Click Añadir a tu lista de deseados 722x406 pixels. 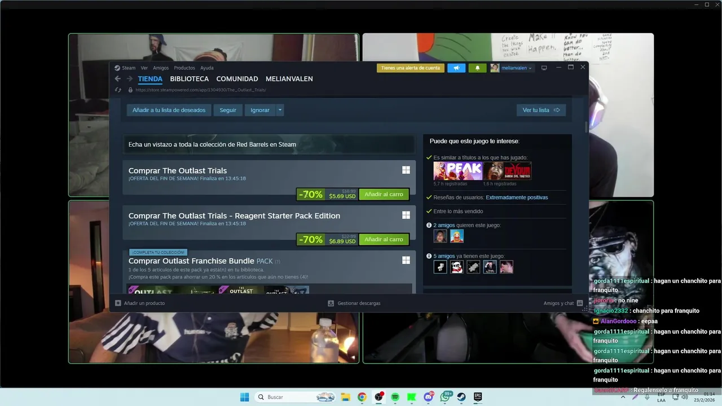click(x=169, y=110)
